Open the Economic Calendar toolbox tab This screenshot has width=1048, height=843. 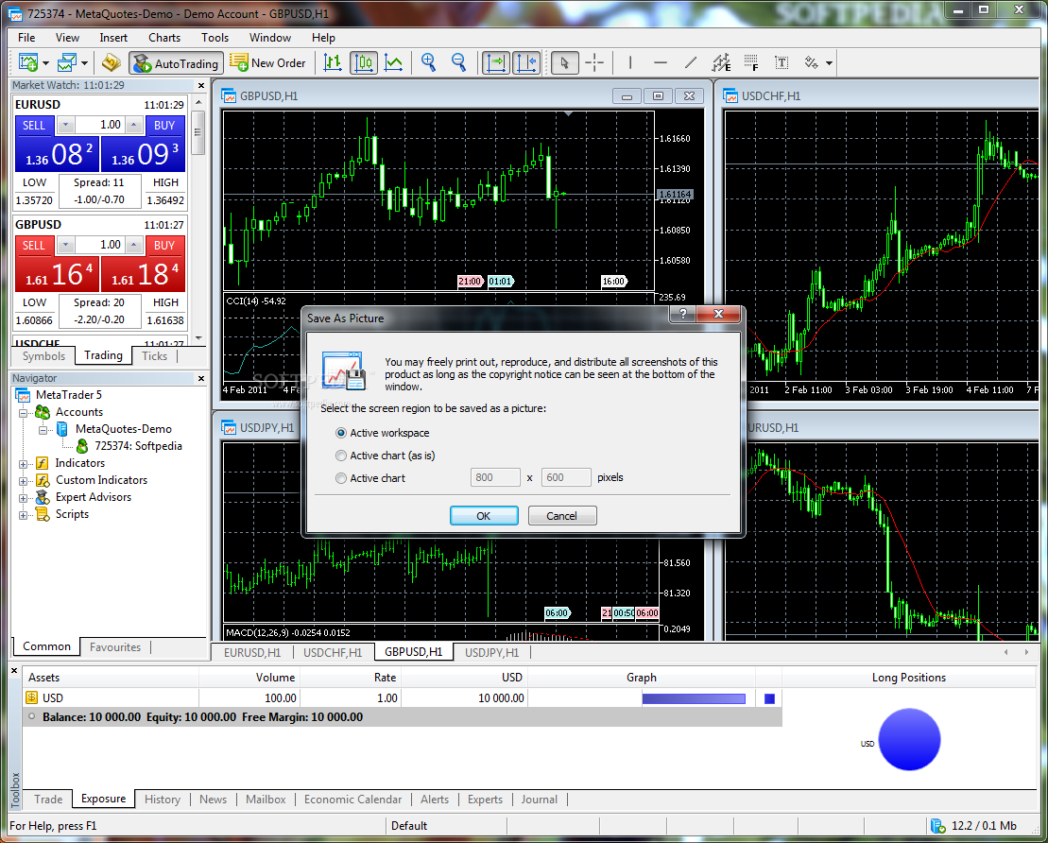(352, 800)
